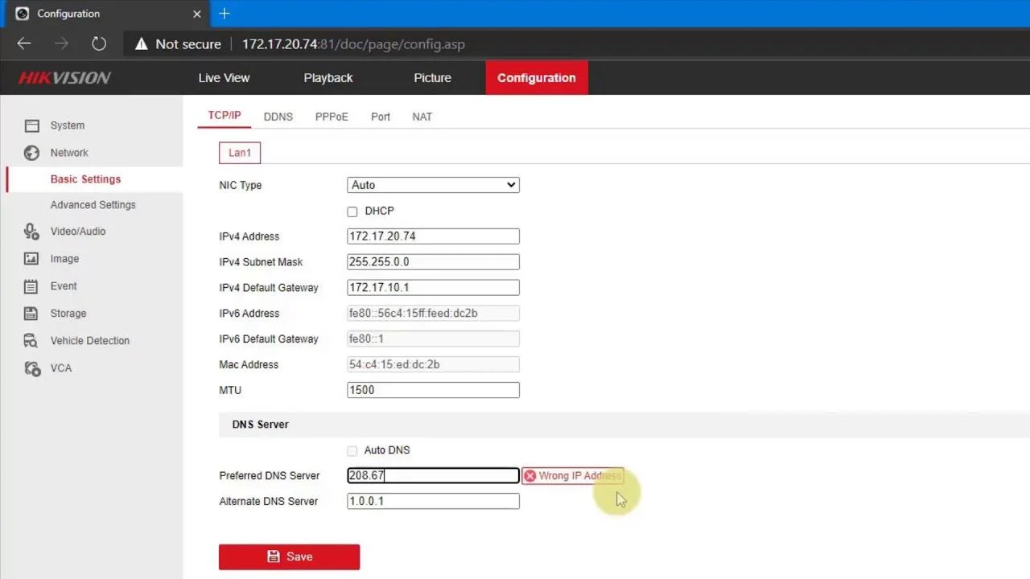Click the Preferred DNS Server field
The width and height of the screenshot is (1030, 579).
tap(433, 476)
